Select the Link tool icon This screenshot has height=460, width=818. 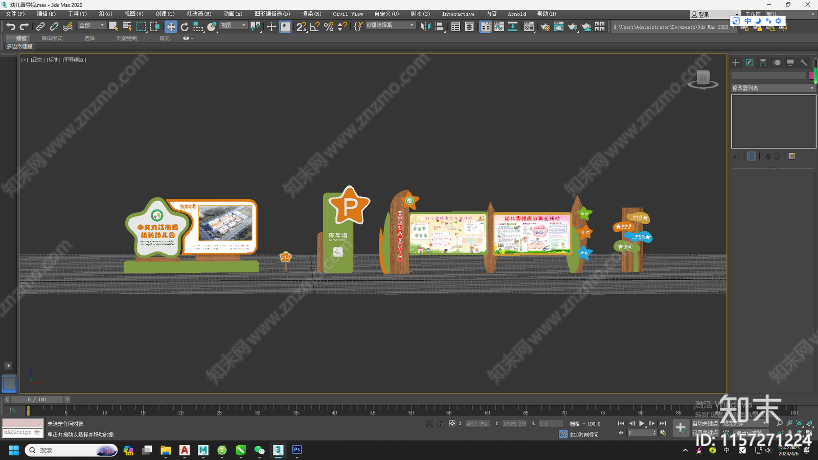[x=40, y=27]
